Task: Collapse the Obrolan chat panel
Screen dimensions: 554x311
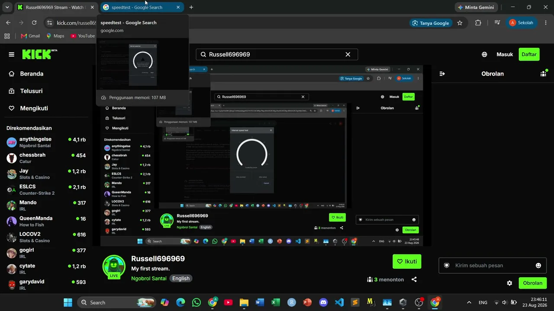Action: (x=442, y=74)
